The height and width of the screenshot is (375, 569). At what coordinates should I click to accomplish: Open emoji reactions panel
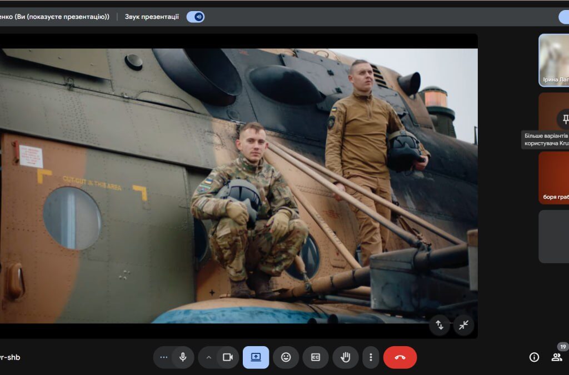pyautogui.click(x=286, y=357)
